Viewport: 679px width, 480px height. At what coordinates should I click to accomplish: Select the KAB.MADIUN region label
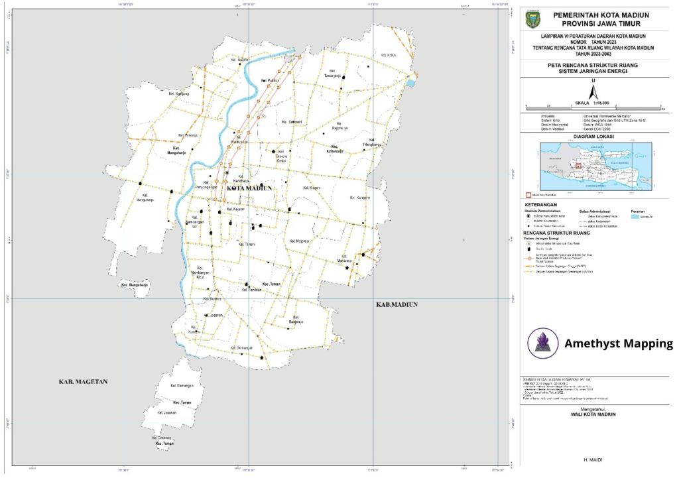pos(397,304)
